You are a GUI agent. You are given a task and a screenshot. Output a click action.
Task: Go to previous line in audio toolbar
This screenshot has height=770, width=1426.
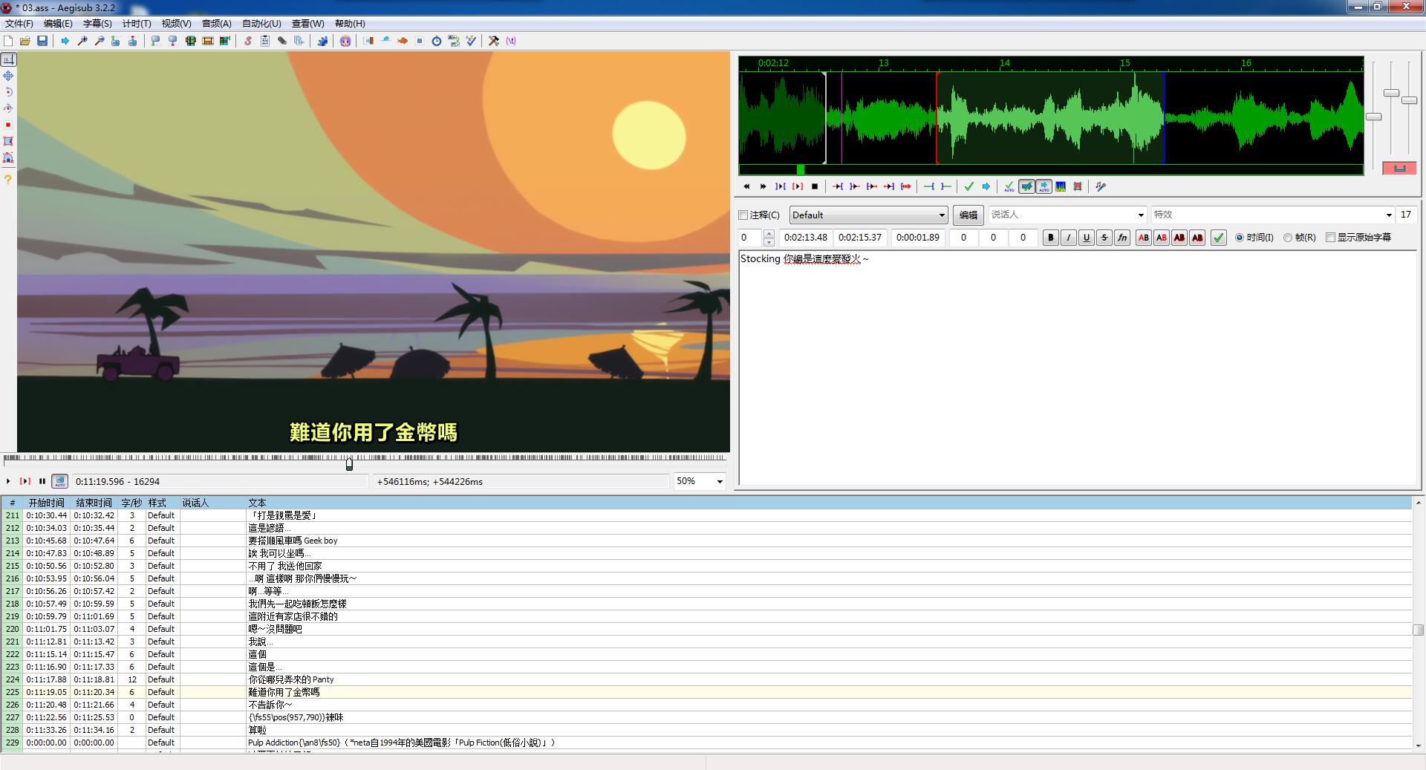click(746, 186)
